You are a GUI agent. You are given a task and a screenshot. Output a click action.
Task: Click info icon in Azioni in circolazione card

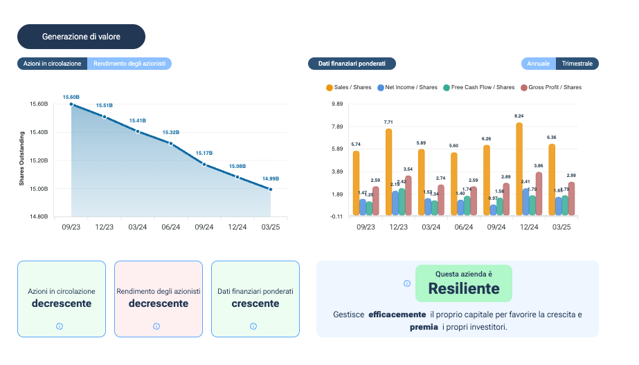pyautogui.click(x=60, y=326)
